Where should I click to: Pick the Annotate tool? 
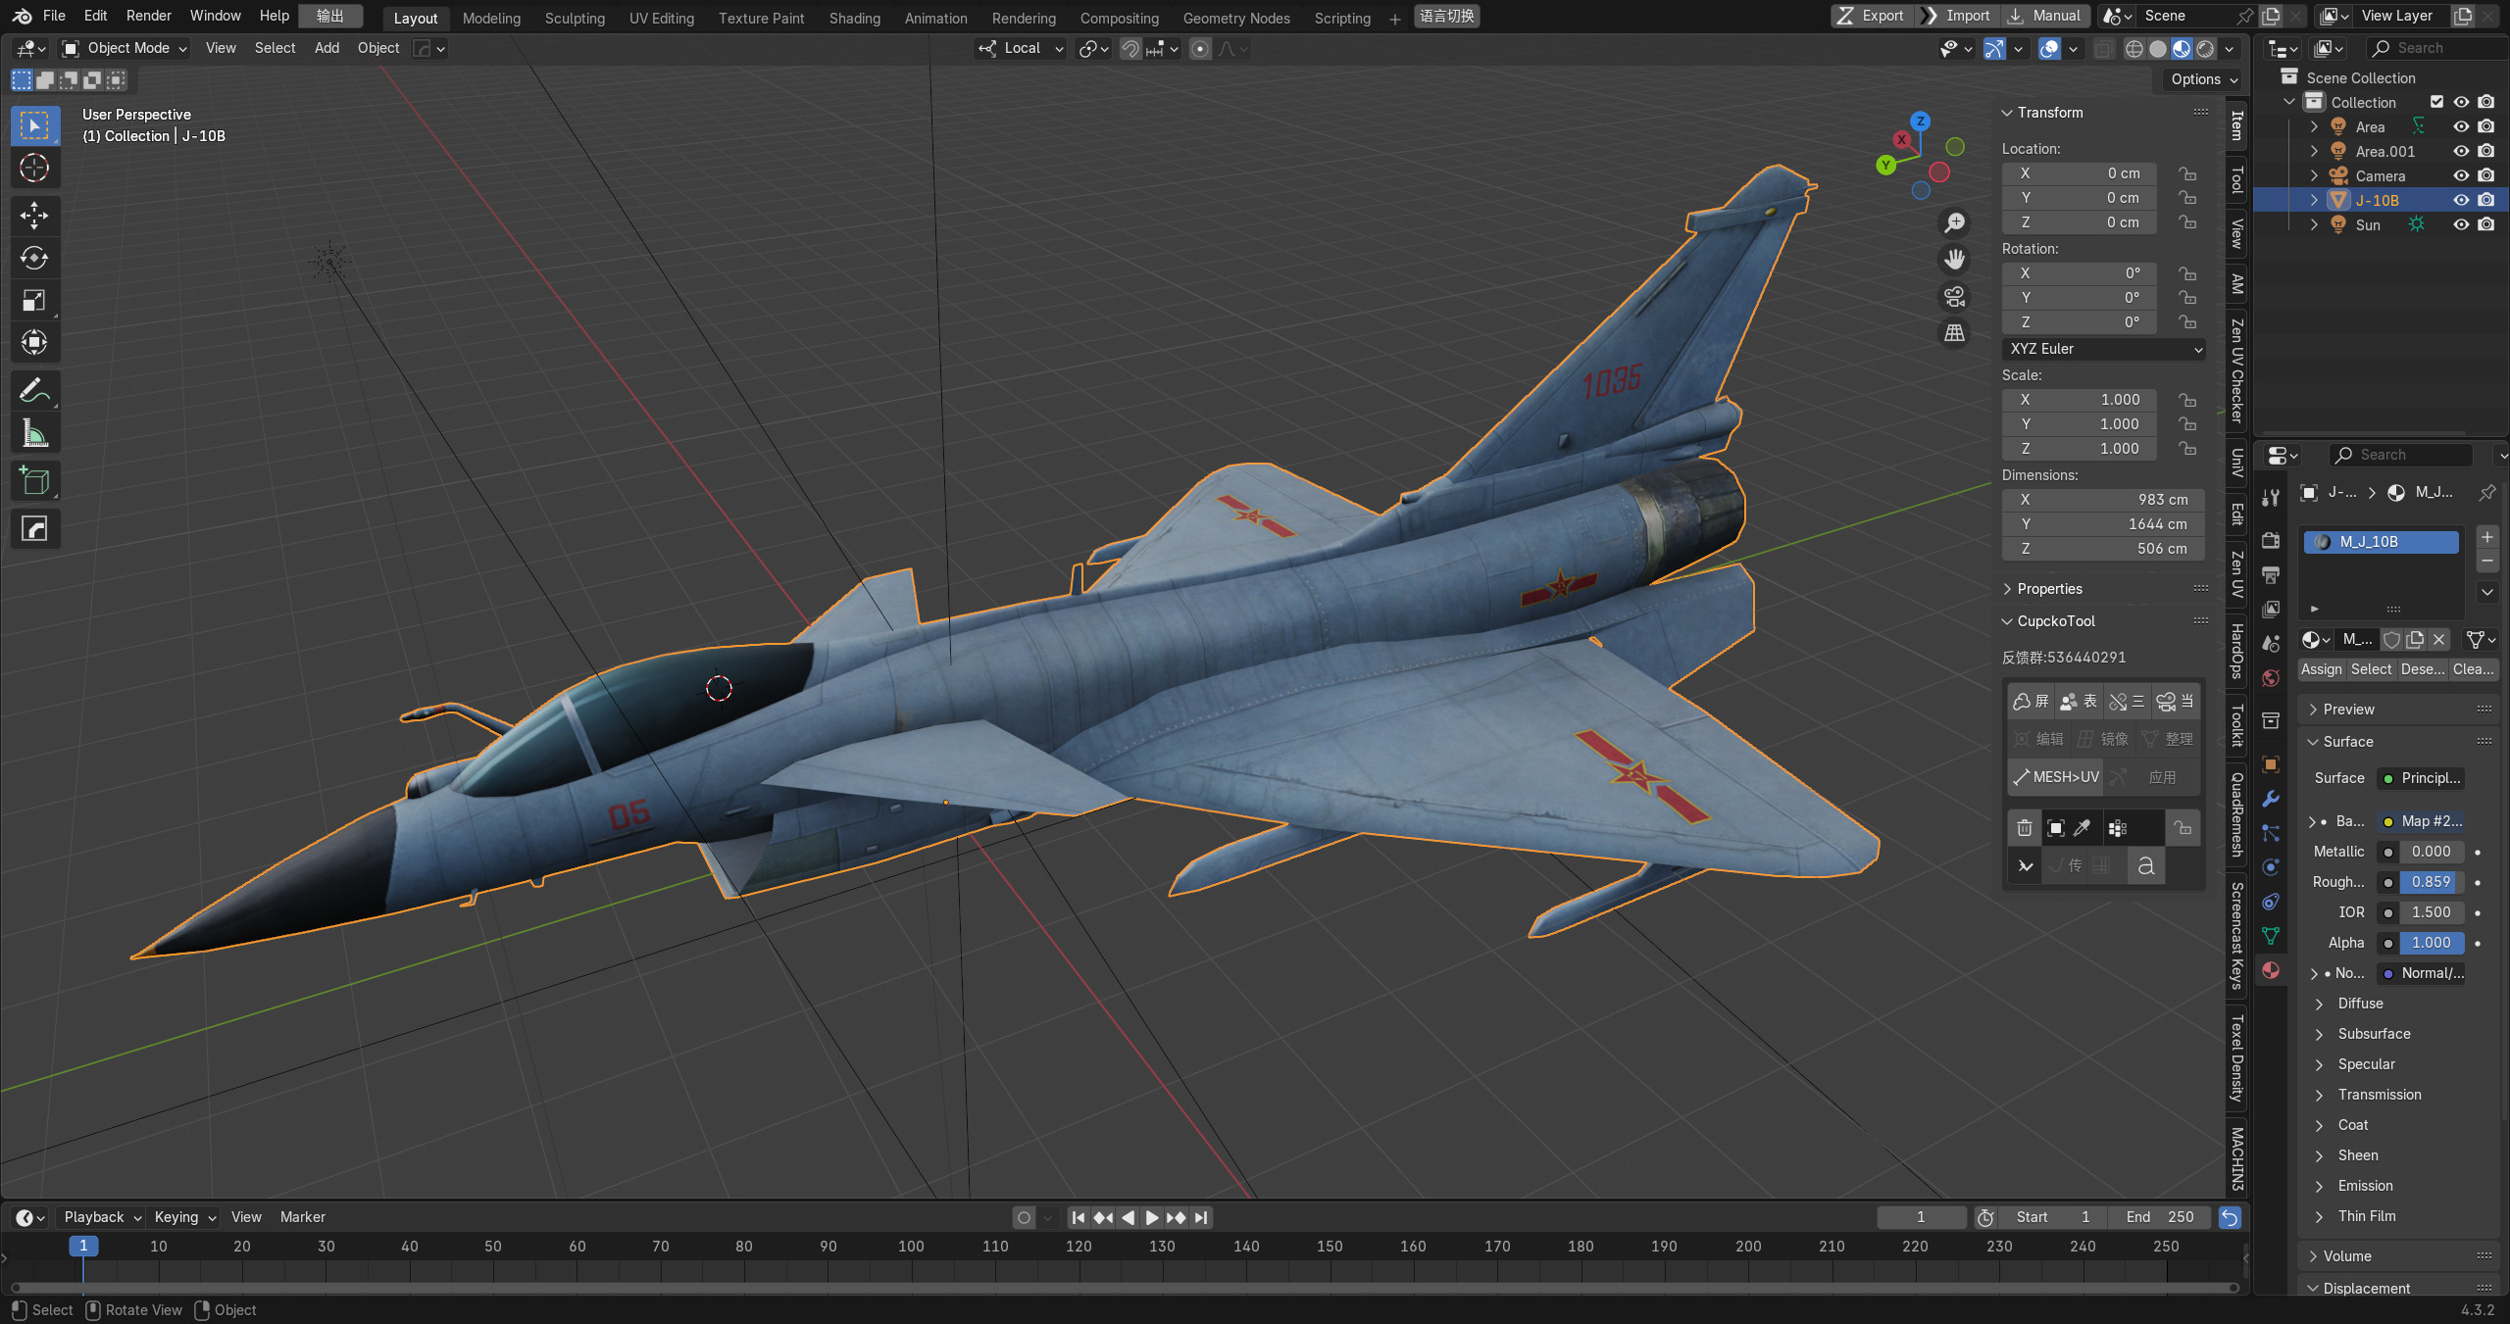tap(34, 390)
